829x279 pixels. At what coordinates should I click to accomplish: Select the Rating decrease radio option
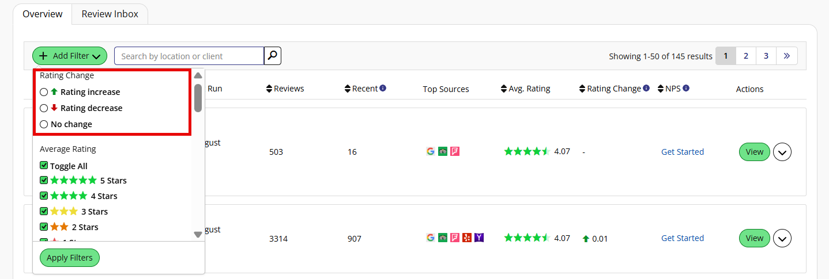[44, 108]
